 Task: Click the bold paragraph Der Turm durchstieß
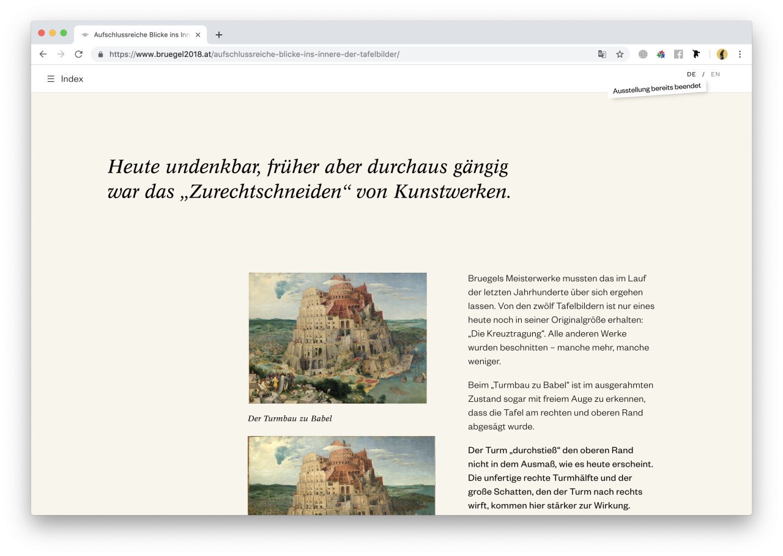click(x=561, y=478)
